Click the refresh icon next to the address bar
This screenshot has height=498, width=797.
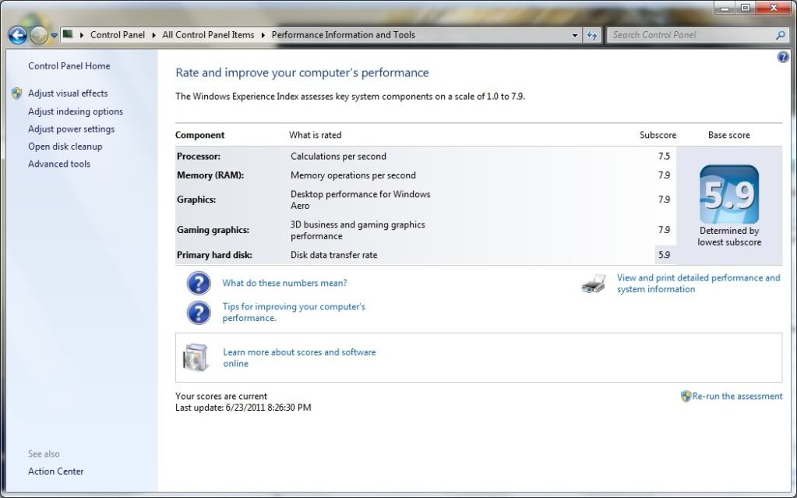click(x=592, y=35)
